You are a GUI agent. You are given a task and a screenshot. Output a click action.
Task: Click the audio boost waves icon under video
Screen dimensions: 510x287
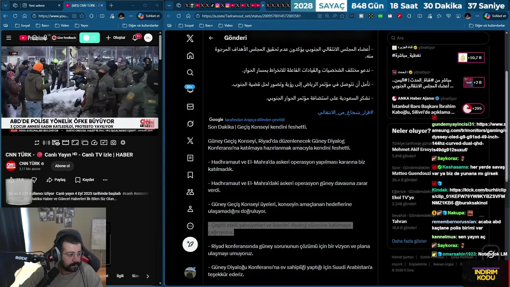[x=46, y=143]
